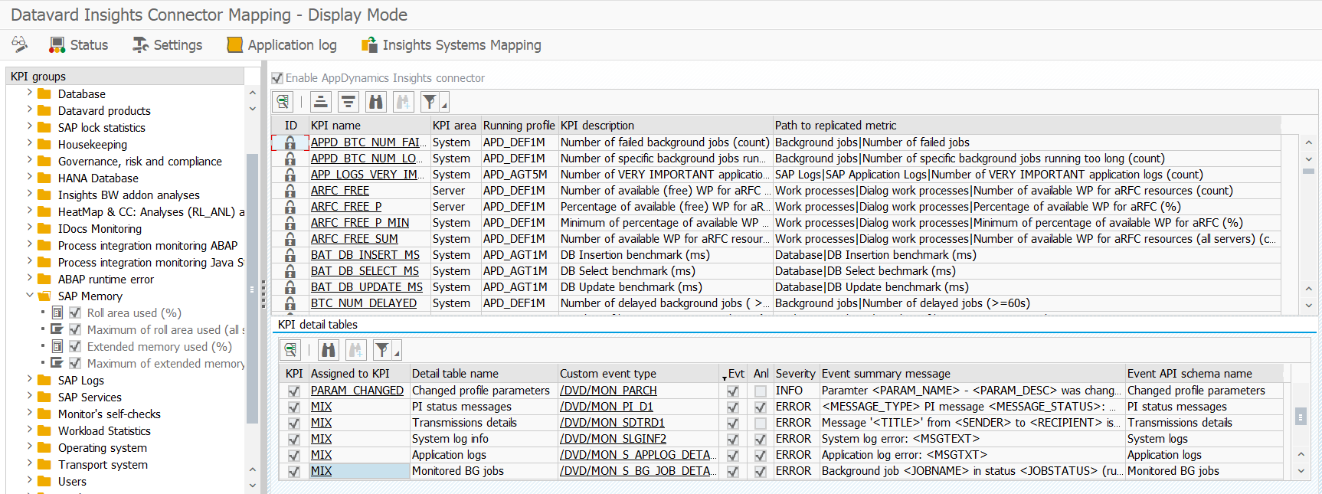Click the Users folder icon
The image size is (1322, 494).
pyautogui.click(x=44, y=481)
